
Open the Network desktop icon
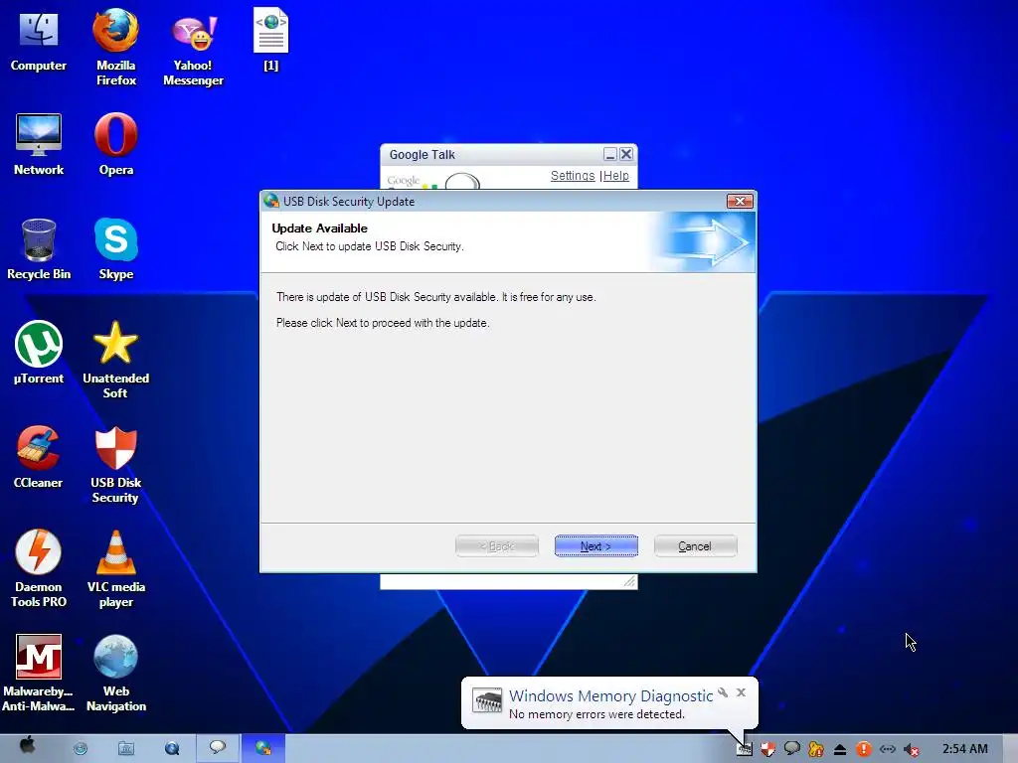(x=39, y=144)
